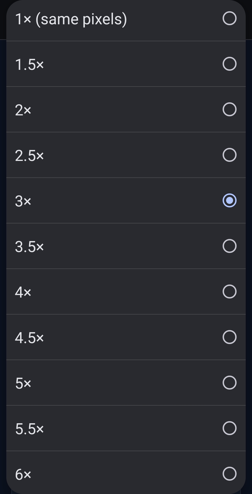Pick the 2.5× radio button
Screen dimensions: 252x494
click(229, 155)
